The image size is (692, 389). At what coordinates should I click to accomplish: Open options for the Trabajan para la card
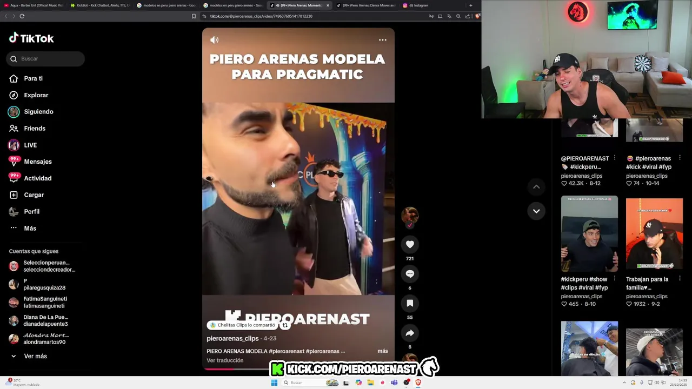click(x=680, y=279)
